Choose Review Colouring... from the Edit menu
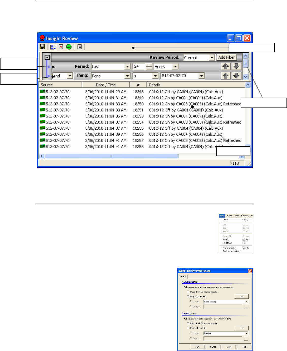The height and width of the screenshot is (351, 287). [x=236, y=251]
